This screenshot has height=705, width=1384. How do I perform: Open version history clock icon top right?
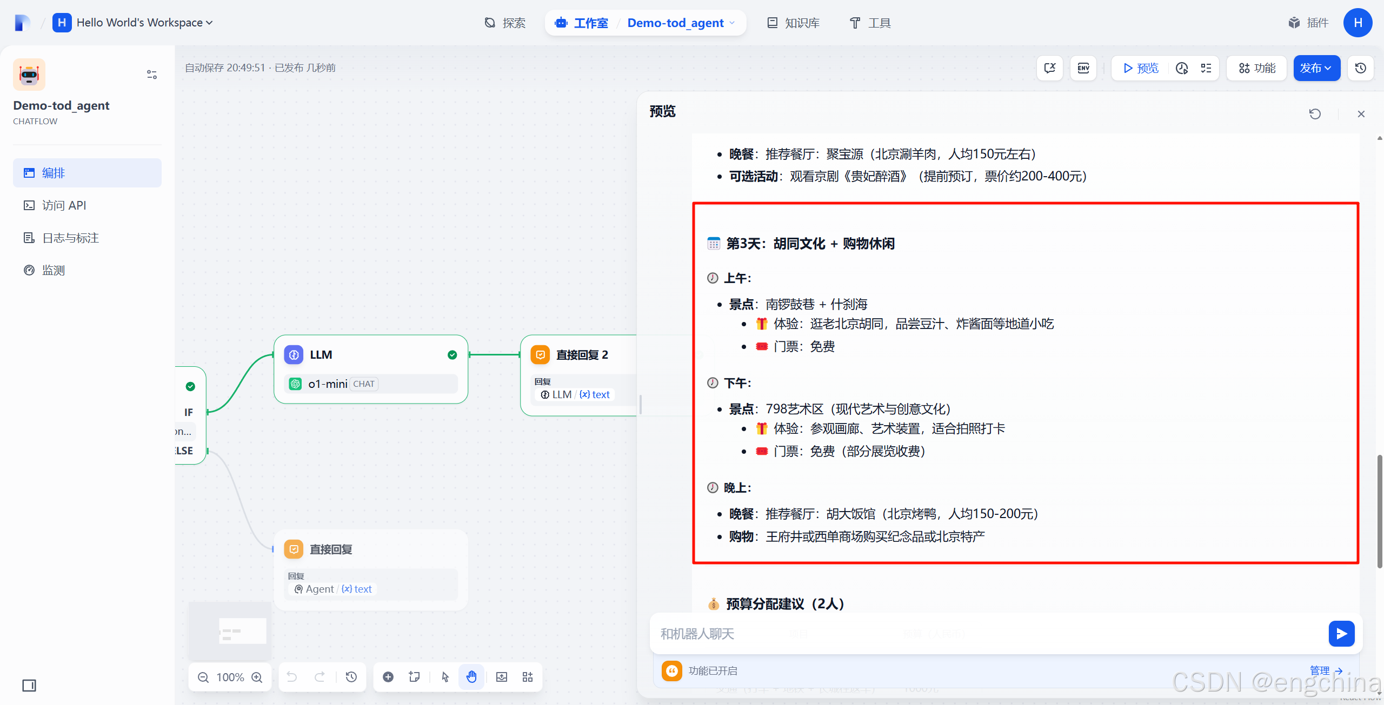(x=1361, y=68)
